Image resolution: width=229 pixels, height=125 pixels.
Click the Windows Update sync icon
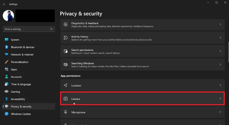click(x=7, y=114)
